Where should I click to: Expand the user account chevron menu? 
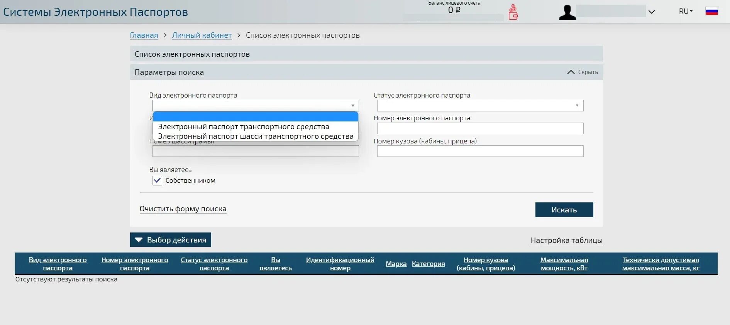652,12
